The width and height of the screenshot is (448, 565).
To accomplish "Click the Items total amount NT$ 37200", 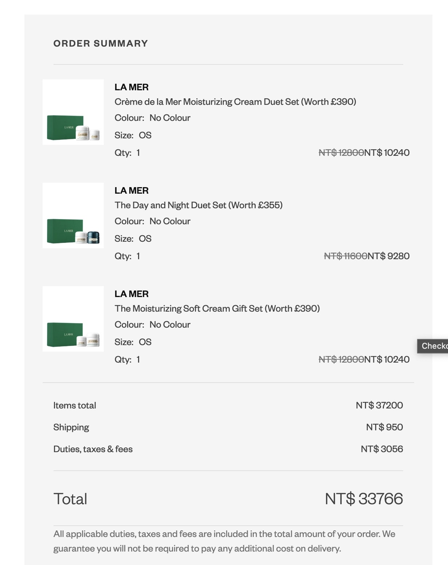I will [379, 405].
